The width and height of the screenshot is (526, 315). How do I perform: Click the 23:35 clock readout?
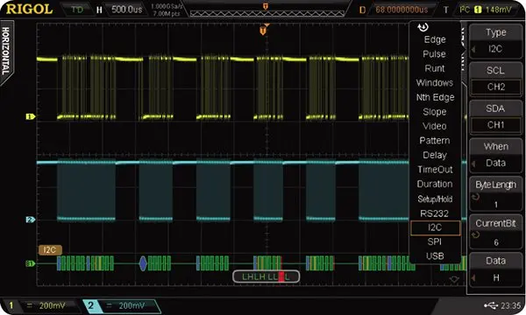[x=510, y=305]
